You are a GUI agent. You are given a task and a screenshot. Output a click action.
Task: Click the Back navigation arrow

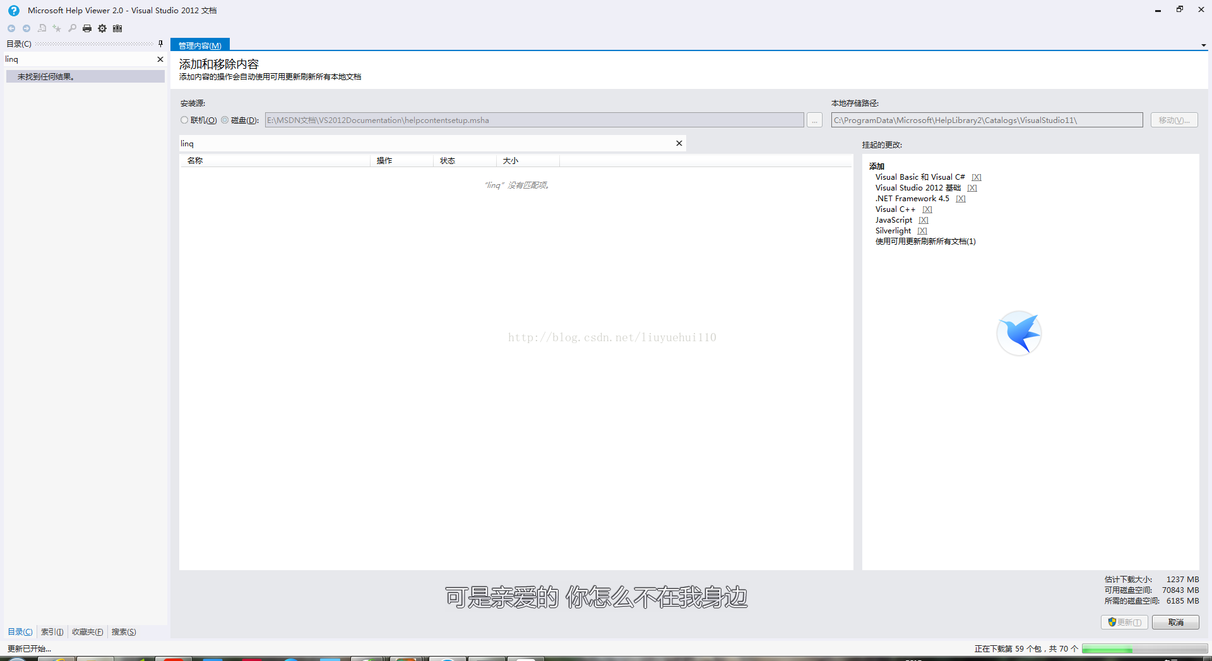click(11, 28)
